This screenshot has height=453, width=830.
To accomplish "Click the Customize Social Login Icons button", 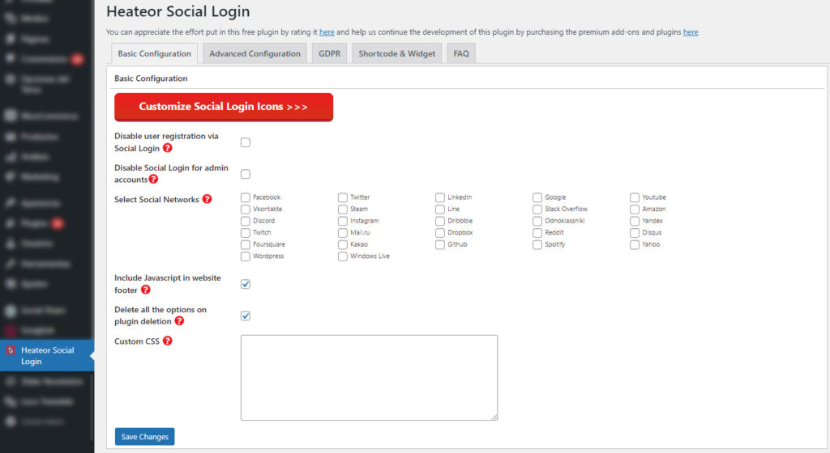I will click(x=224, y=107).
